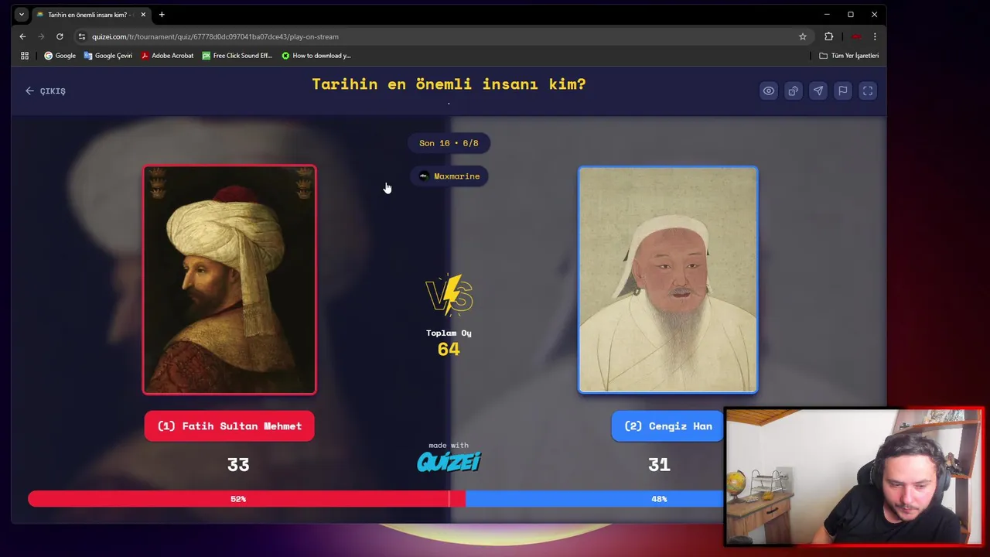
Task: Vote for (2) Cengiz Han button
Action: 668,426
